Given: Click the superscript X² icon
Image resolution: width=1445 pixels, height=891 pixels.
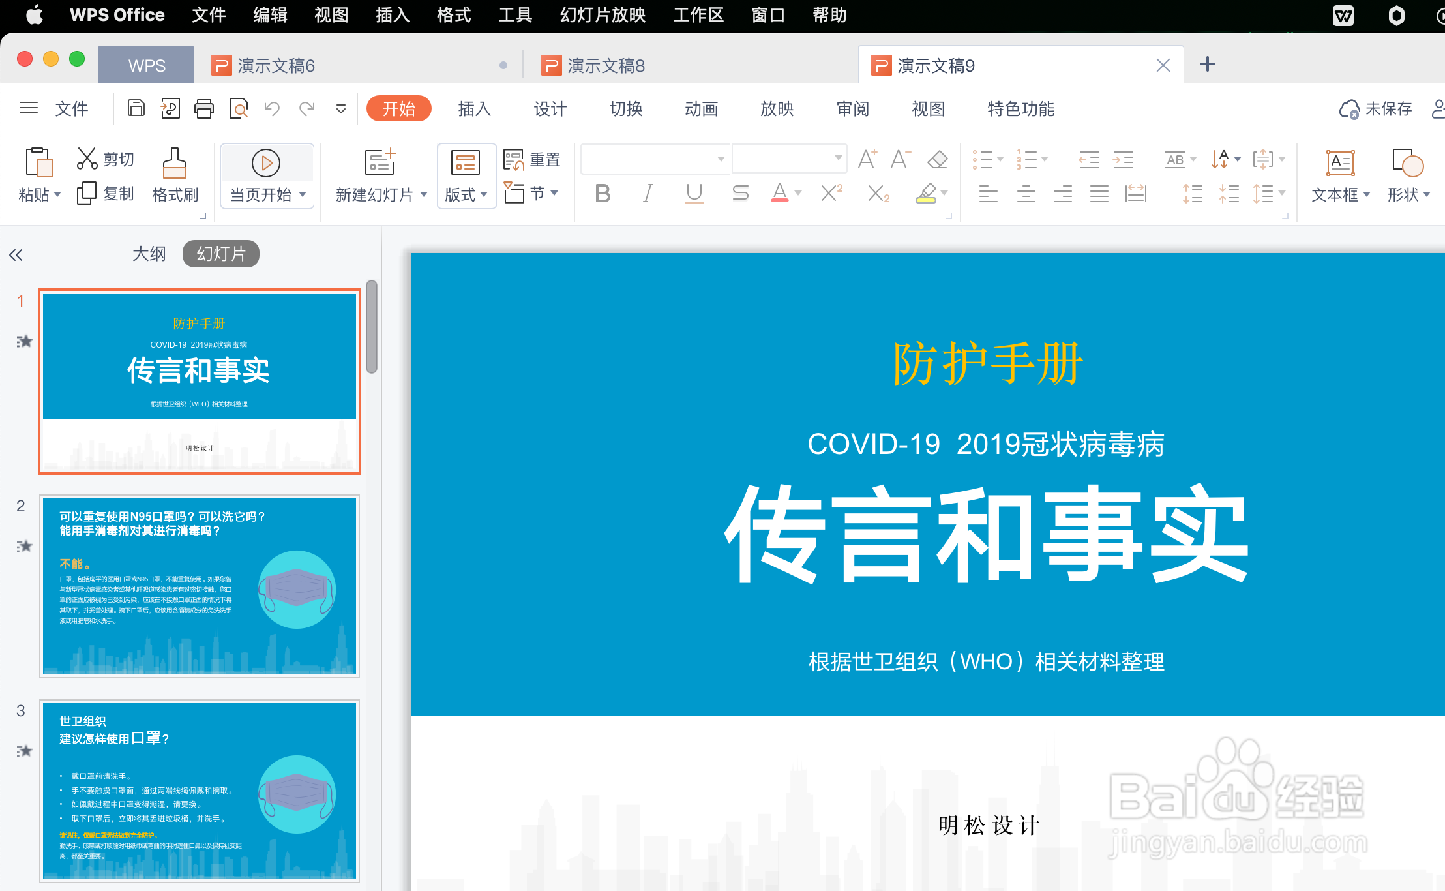Looking at the screenshot, I should click(831, 193).
